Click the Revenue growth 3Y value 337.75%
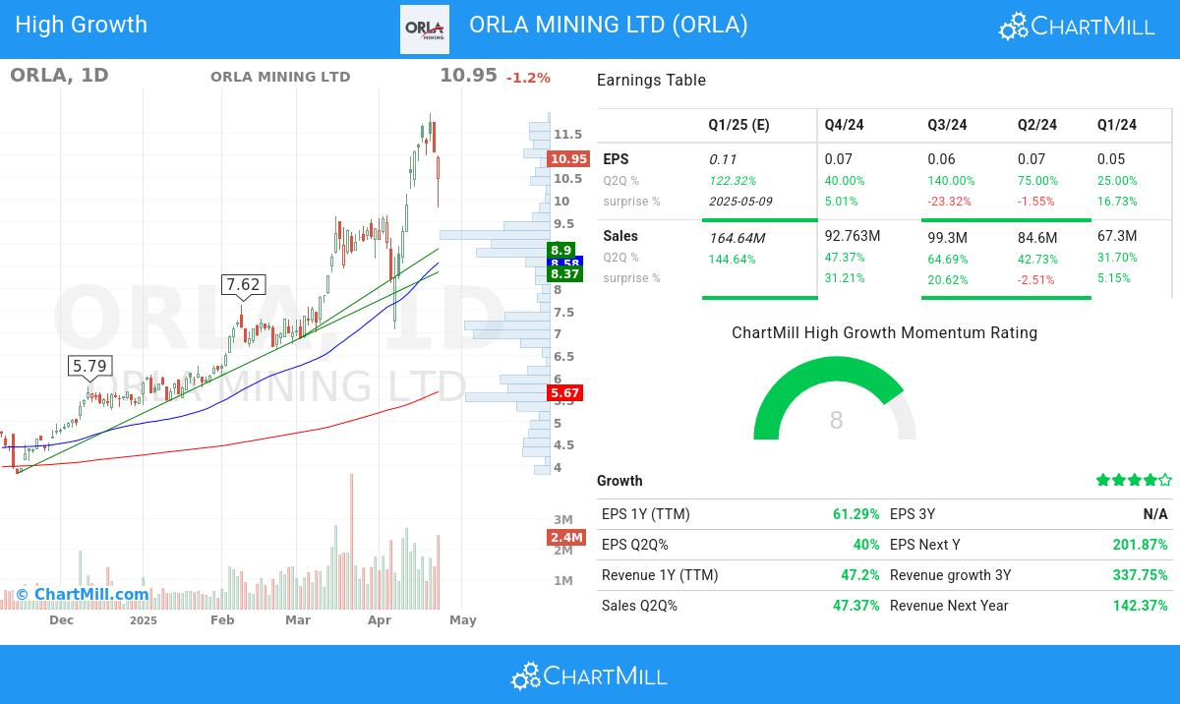The image size is (1180, 704). point(1140,575)
